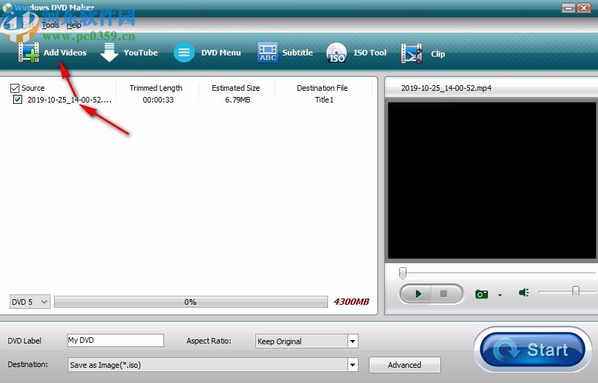Stop the video preview
The width and height of the screenshot is (598, 383).
(444, 294)
